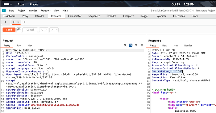Open the Project menu
Viewport: 216px width, 113px height.
coord(21,10)
